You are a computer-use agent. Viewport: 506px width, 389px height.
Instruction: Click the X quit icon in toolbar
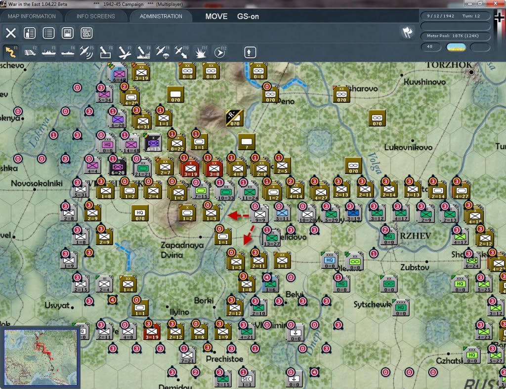[11, 33]
